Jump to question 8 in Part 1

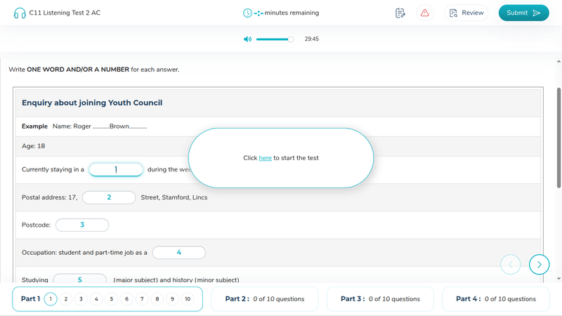pos(157,299)
